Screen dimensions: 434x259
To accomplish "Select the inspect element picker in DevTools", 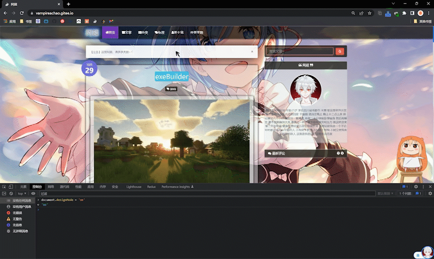I will (4, 187).
